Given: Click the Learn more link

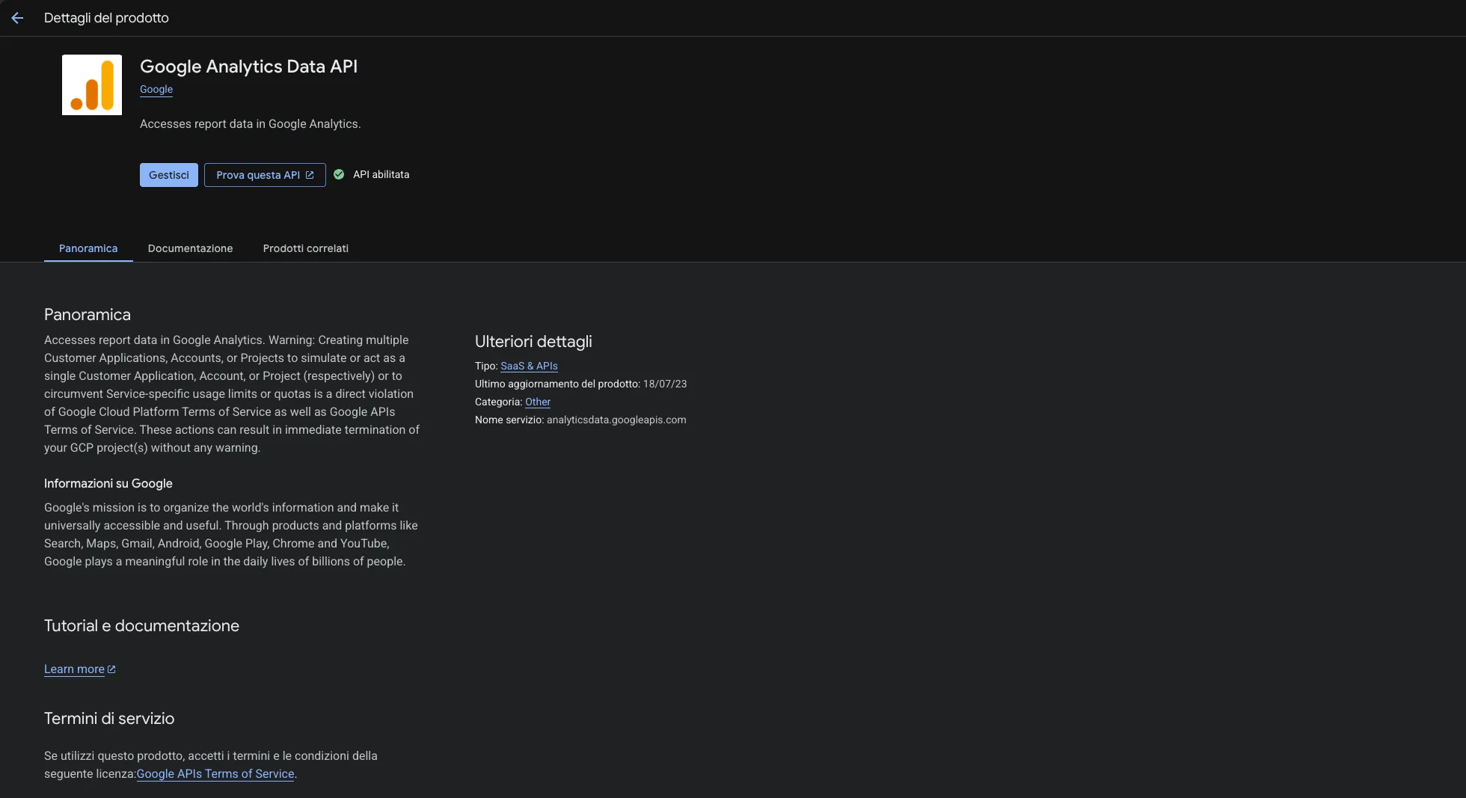Looking at the screenshot, I should (74, 669).
